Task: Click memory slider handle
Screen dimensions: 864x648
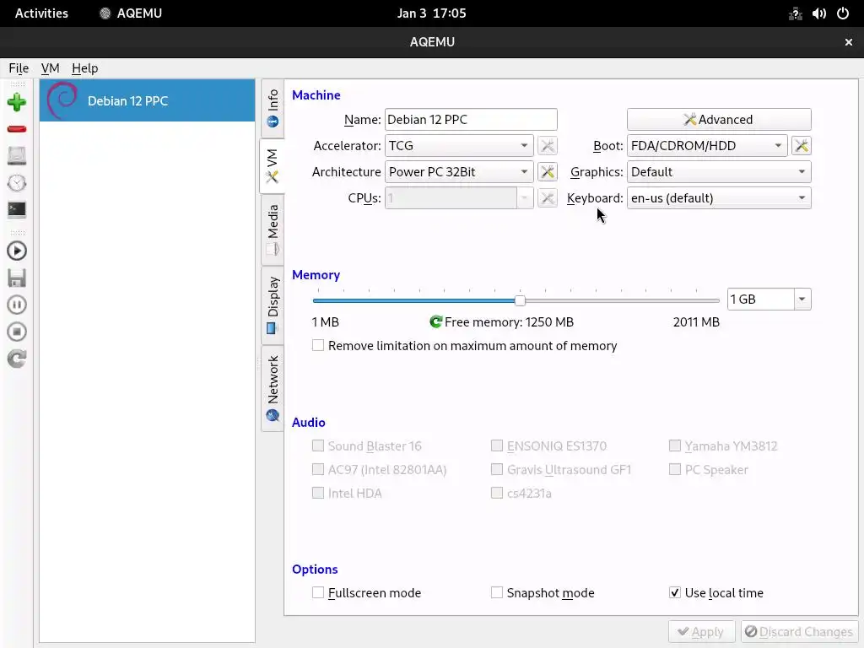Action: tap(520, 300)
